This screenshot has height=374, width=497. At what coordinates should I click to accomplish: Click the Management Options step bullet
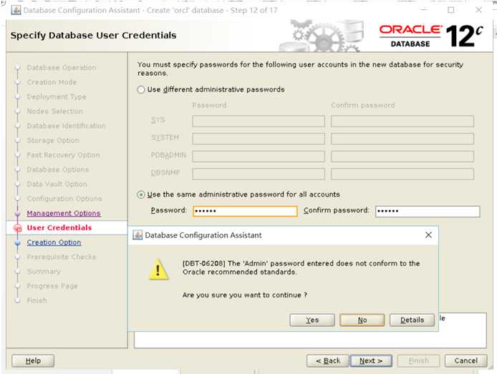click(18, 214)
